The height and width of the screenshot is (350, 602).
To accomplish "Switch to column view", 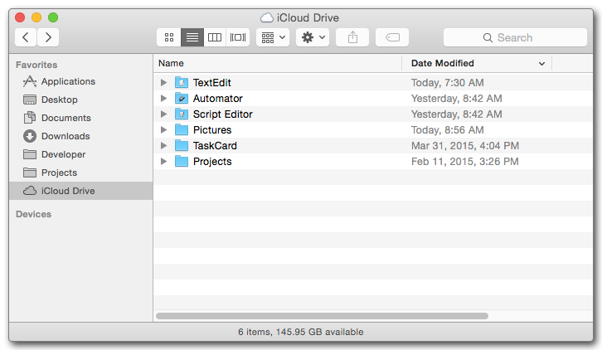I will click(215, 37).
